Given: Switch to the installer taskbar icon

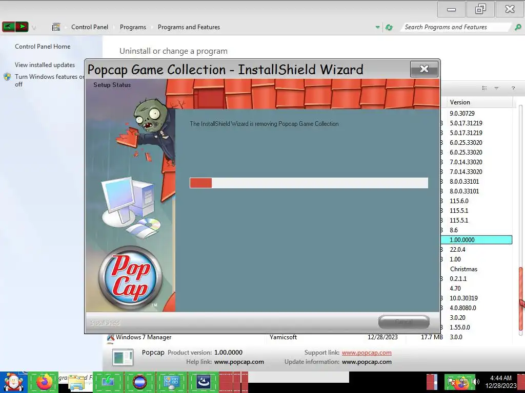Looking at the screenshot, I should pos(203,382).
